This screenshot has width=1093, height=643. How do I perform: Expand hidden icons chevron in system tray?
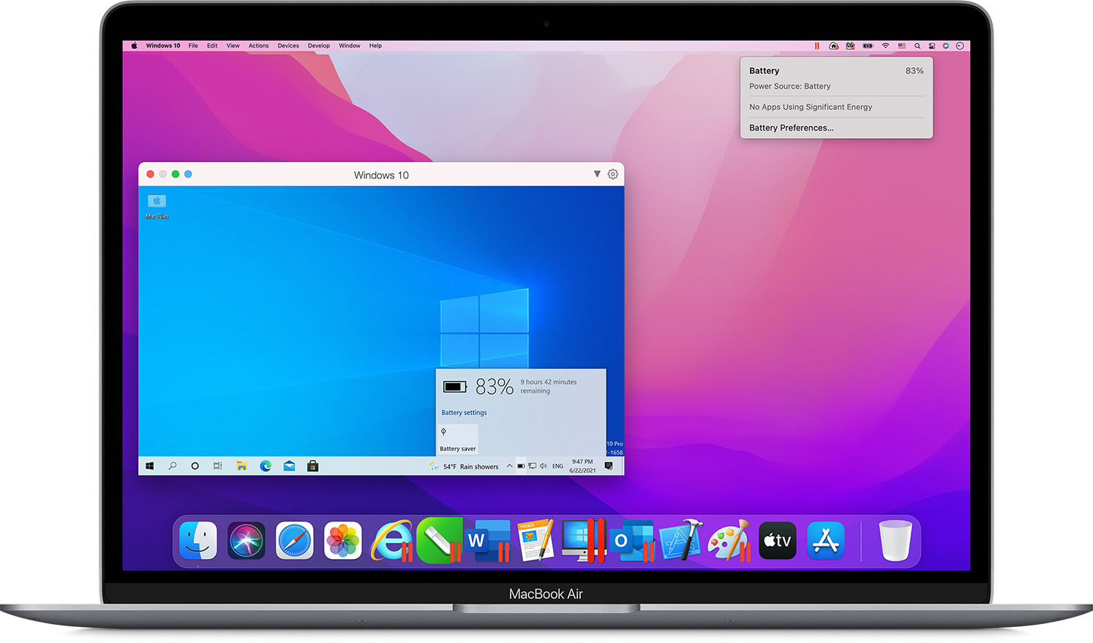tap(509, 466)
